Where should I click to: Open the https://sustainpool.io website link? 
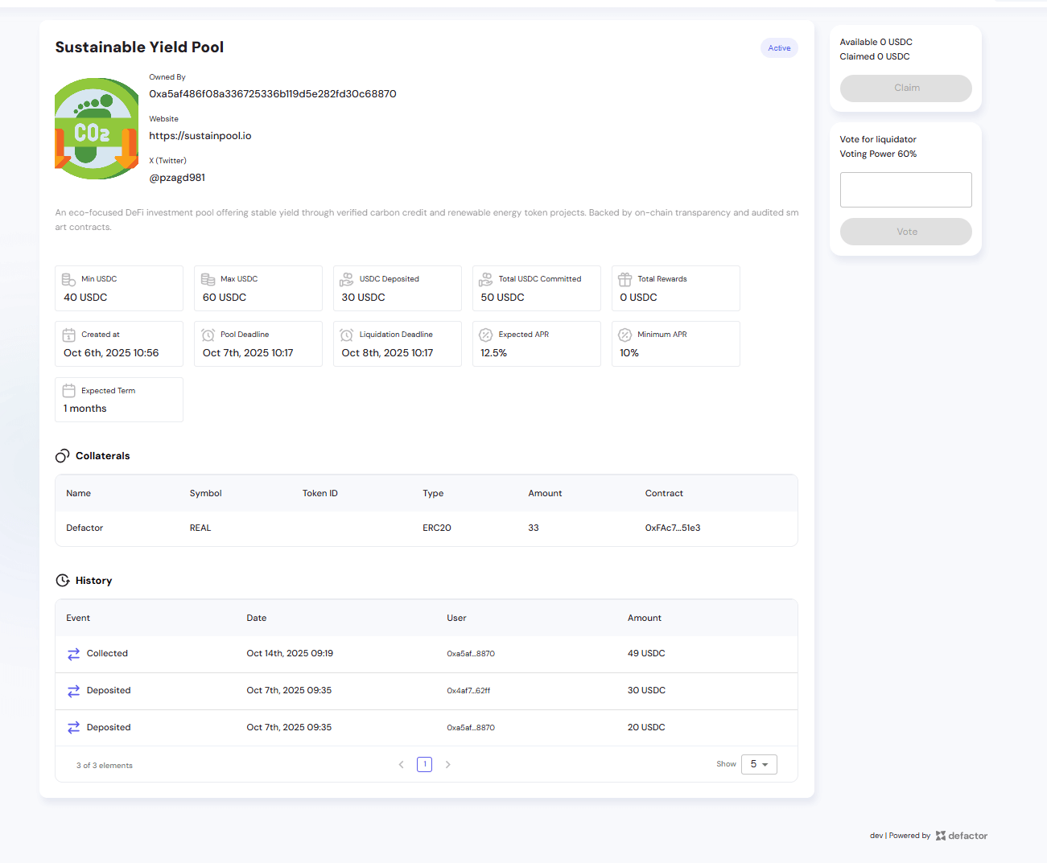(x=200, y=136)
